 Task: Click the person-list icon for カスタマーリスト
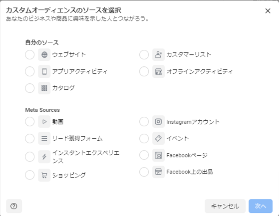(158, 54)
